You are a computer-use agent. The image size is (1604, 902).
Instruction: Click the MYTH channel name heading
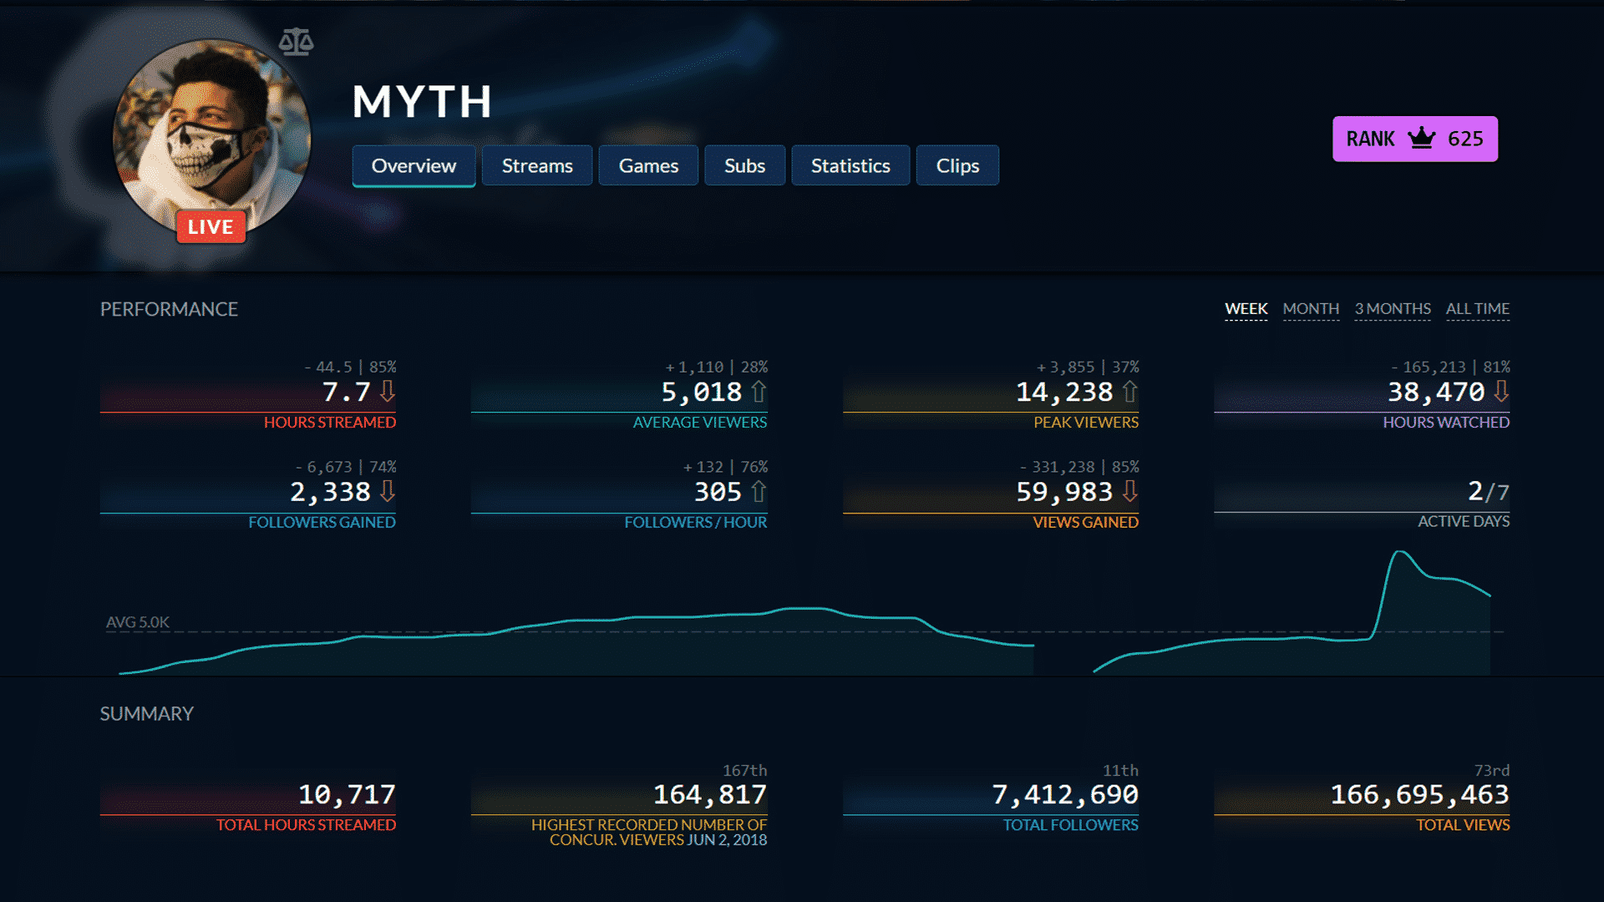click(422, 102)
